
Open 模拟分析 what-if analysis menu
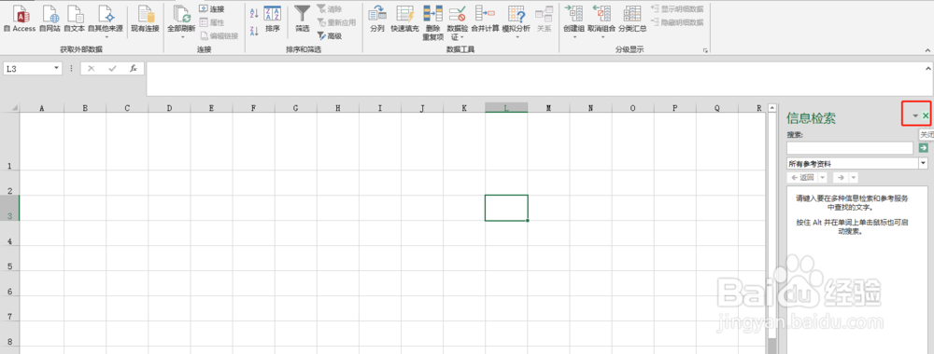point(516,21)
